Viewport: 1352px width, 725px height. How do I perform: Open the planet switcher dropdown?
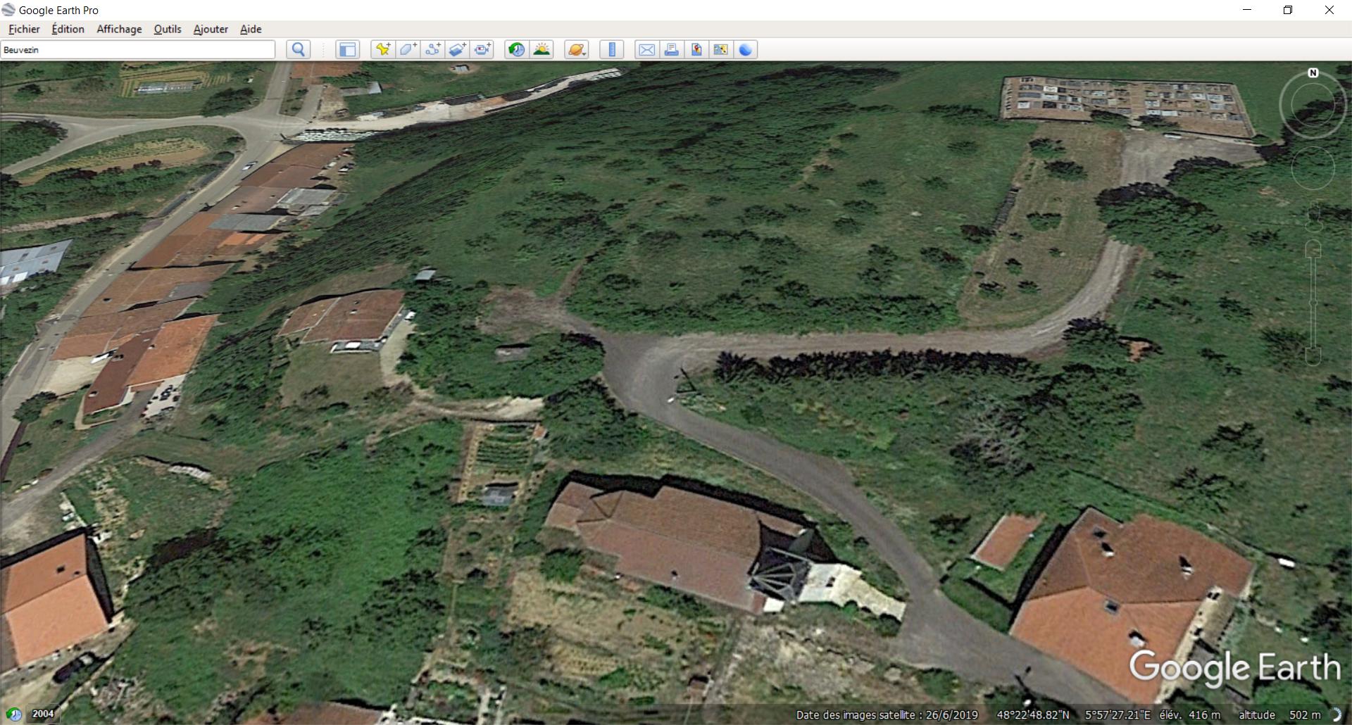click(x=577, y=49)
